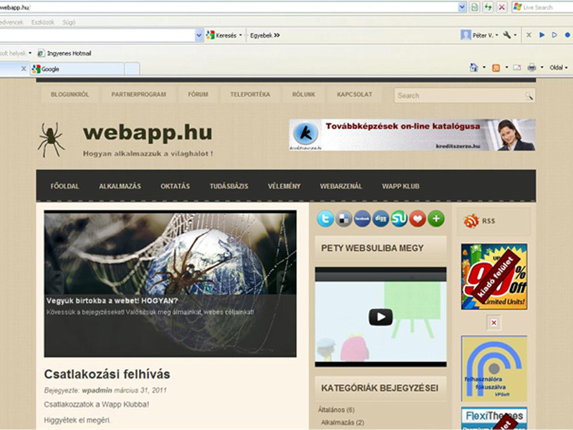Image resolution: width=573 pixels, height=430 pixels.
Task: Click the blue record dot toolbar icon
Action: pos(567,35)
